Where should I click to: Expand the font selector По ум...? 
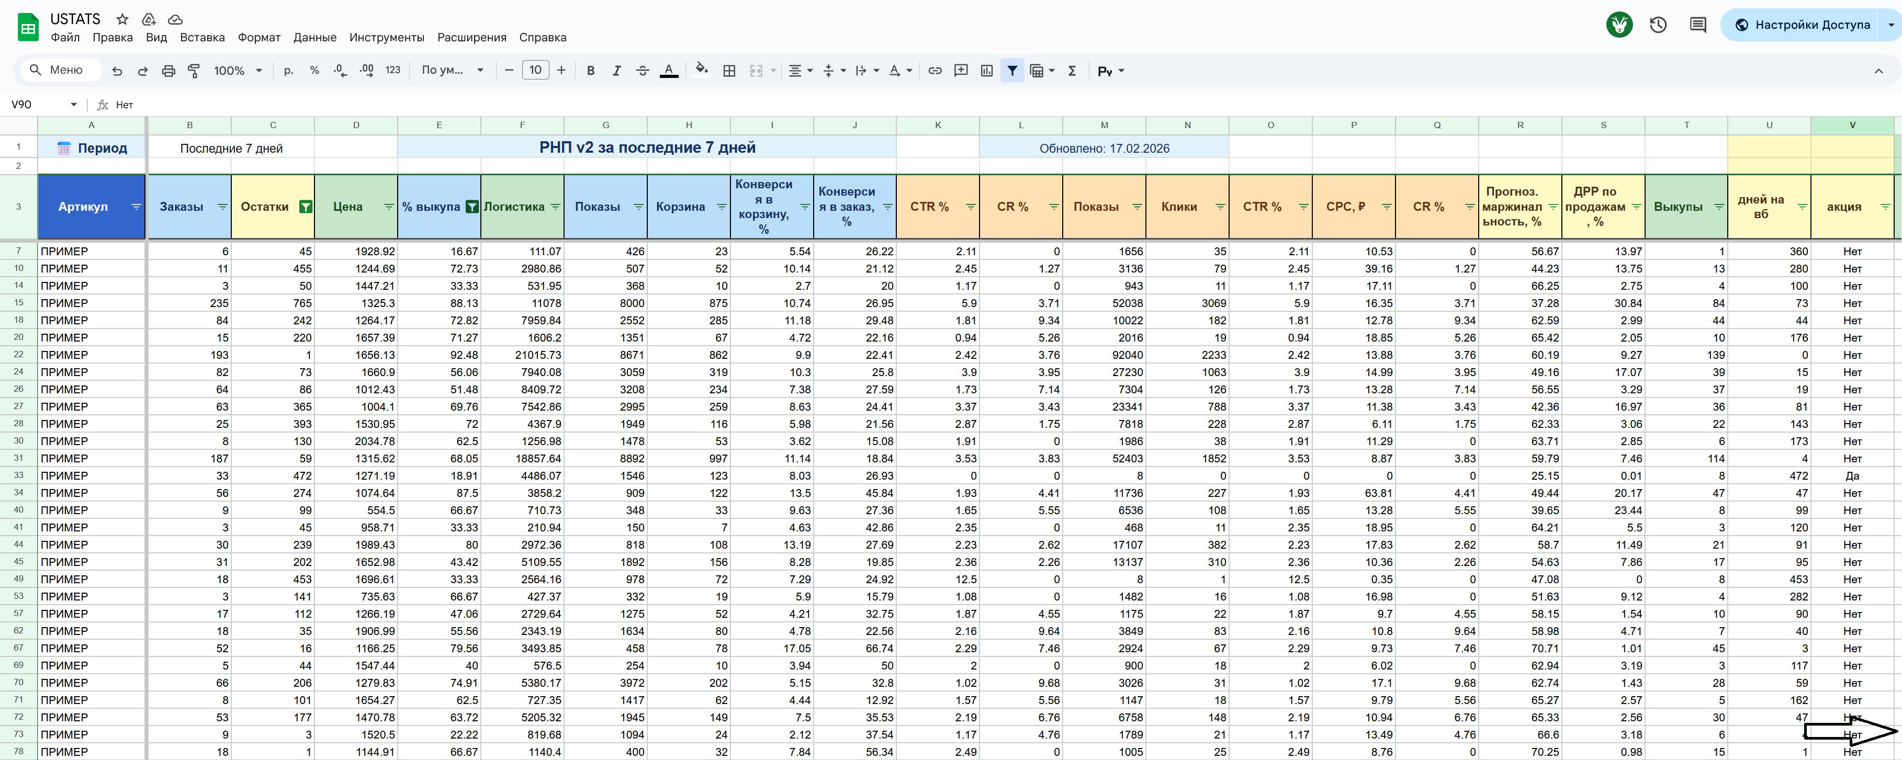pos(452,71)
